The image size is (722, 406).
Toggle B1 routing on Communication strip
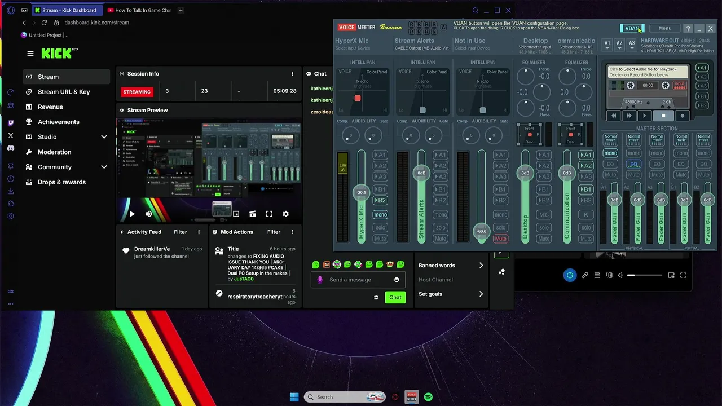point(586,189)
